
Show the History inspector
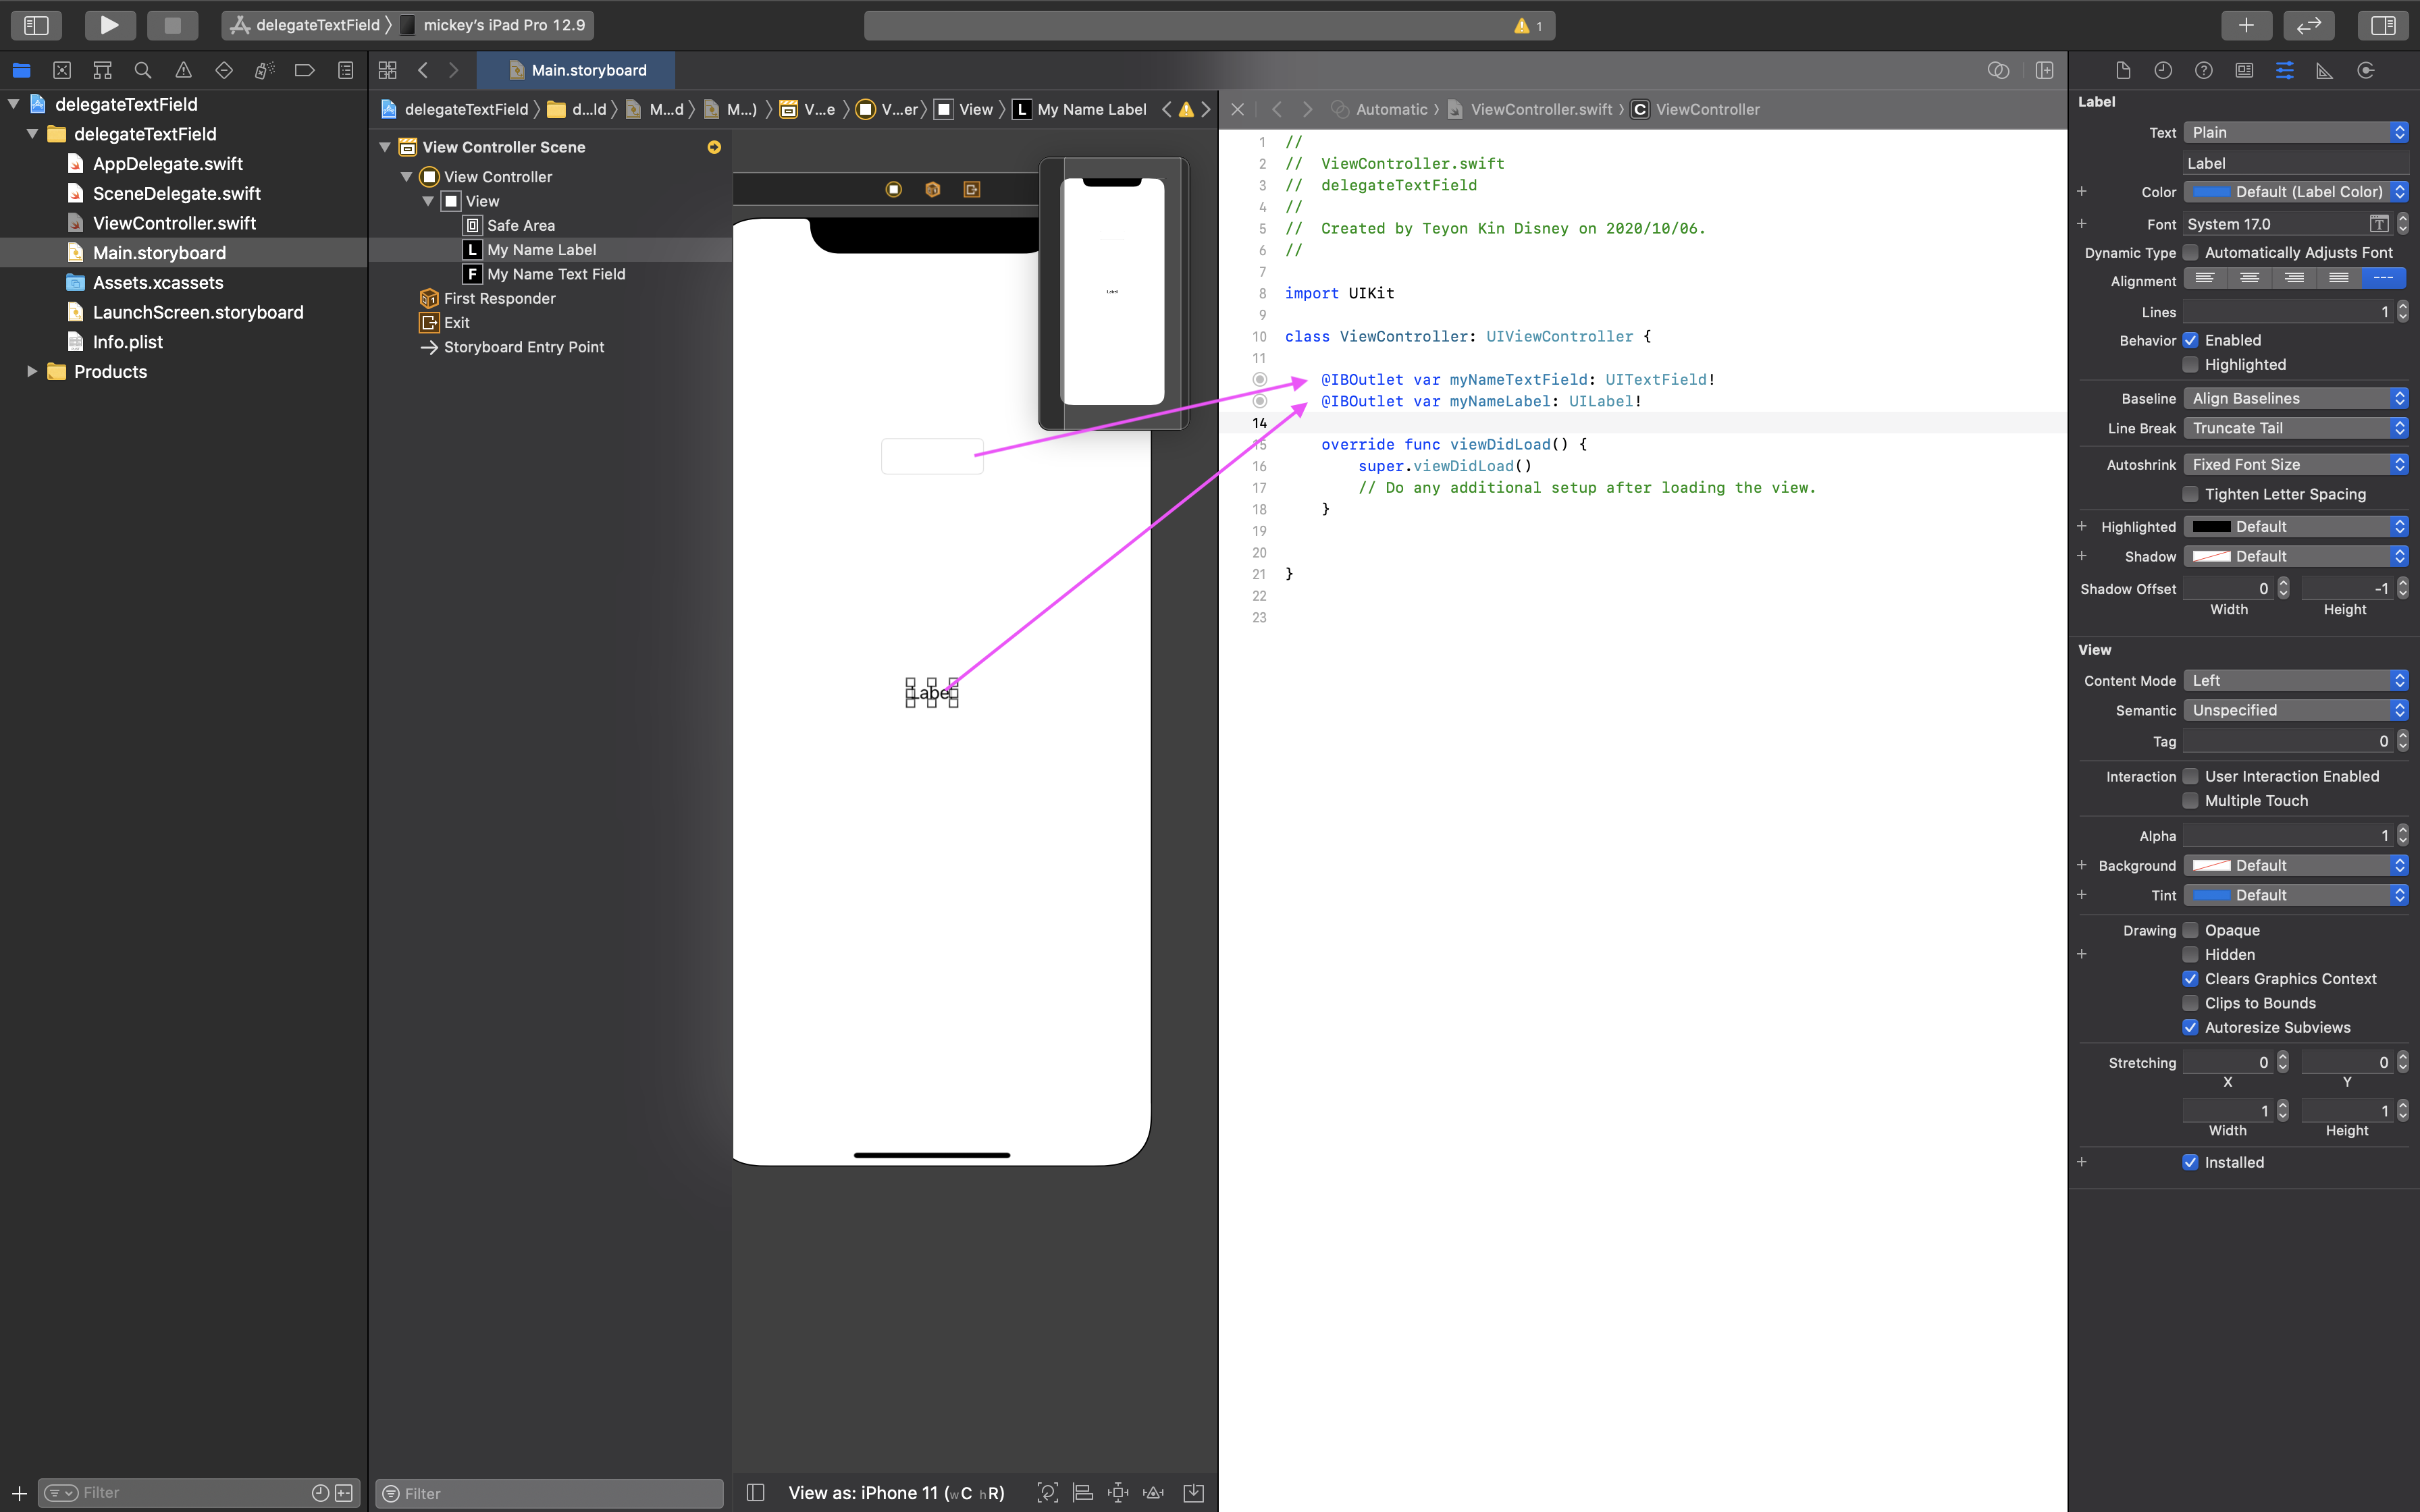click(x=2163, y=70)
